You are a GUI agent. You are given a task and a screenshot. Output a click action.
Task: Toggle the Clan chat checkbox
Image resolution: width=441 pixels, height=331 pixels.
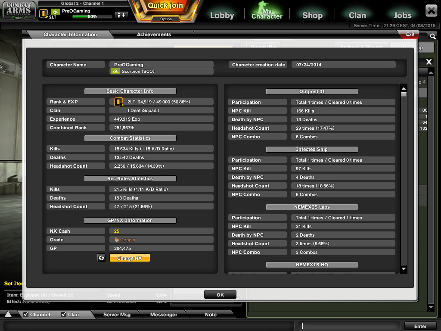pos(64,314)
